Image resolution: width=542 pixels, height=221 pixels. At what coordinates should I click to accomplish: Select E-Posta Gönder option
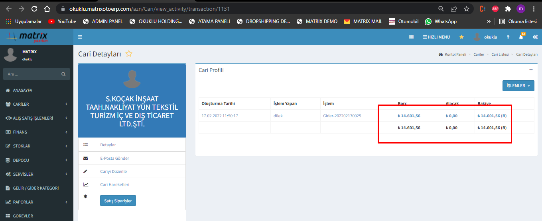point(114,158)
